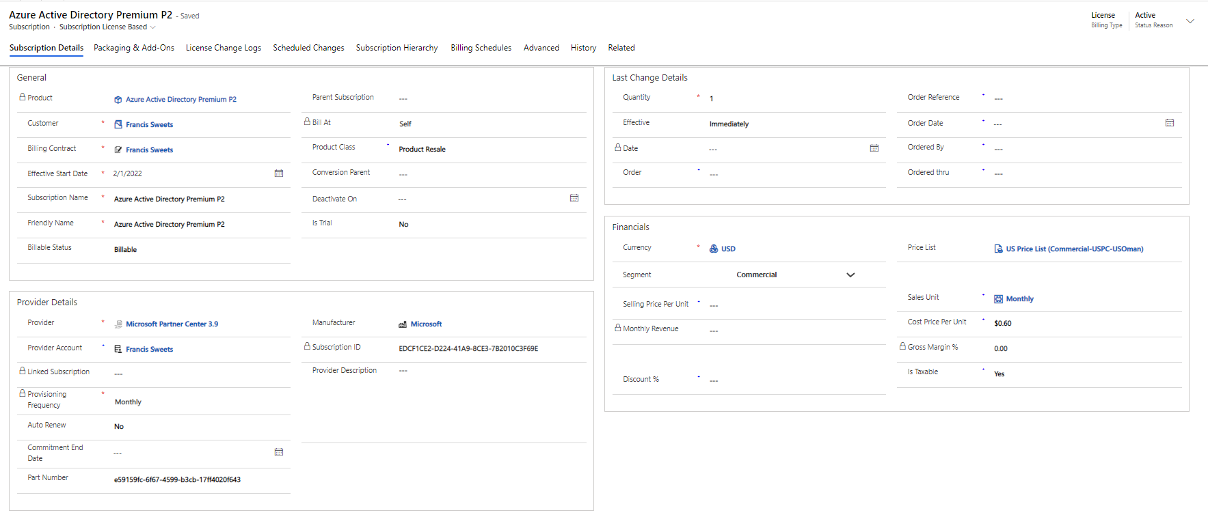Open the License Change Logs tab
The image size is (1208, 519).
click(224, 48)
